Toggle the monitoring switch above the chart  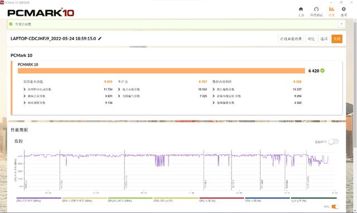(x=333, y=142)
